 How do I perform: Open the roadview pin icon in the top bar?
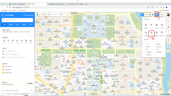(153, 15)
